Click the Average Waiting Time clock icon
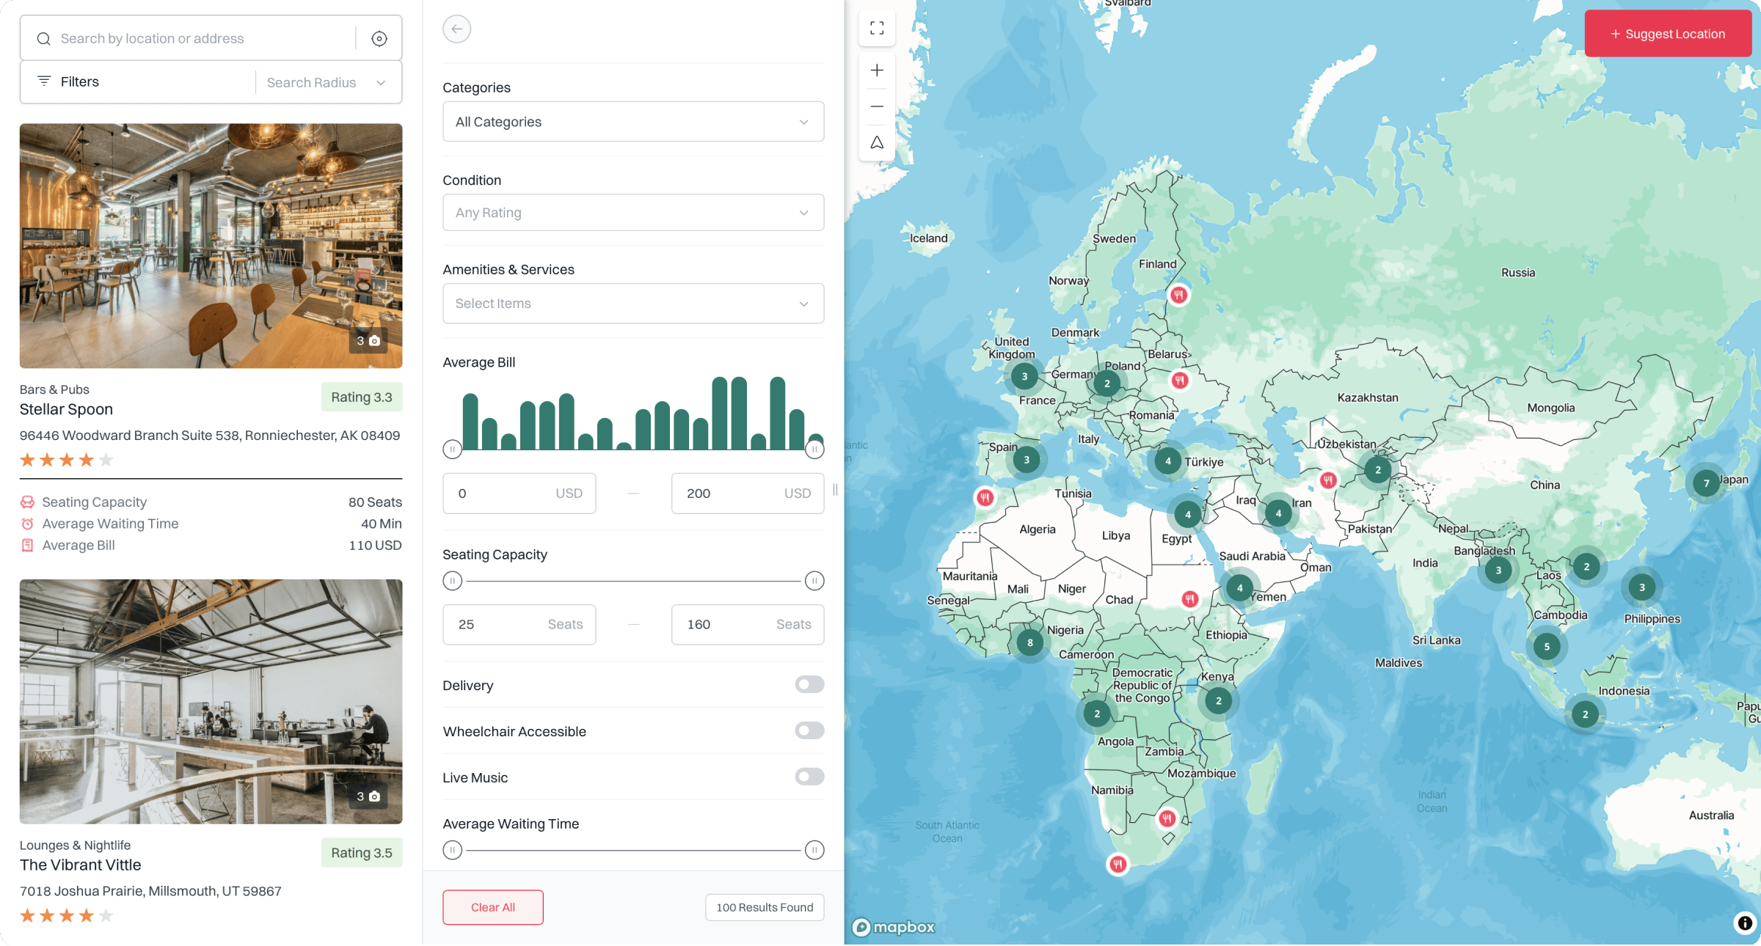 pyautogui.click(x=27, y=524)
